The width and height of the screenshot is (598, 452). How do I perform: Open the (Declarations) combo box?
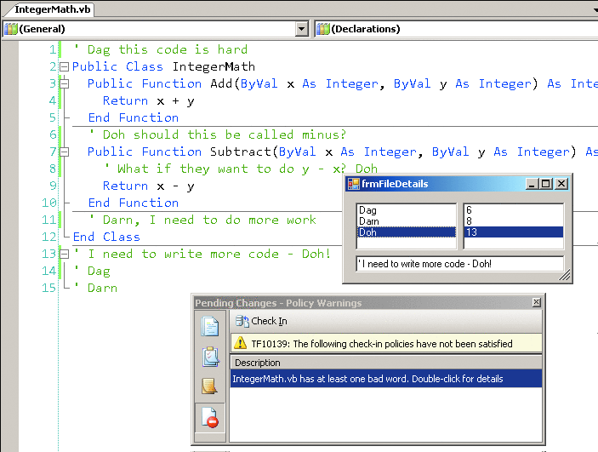point(456,29)
